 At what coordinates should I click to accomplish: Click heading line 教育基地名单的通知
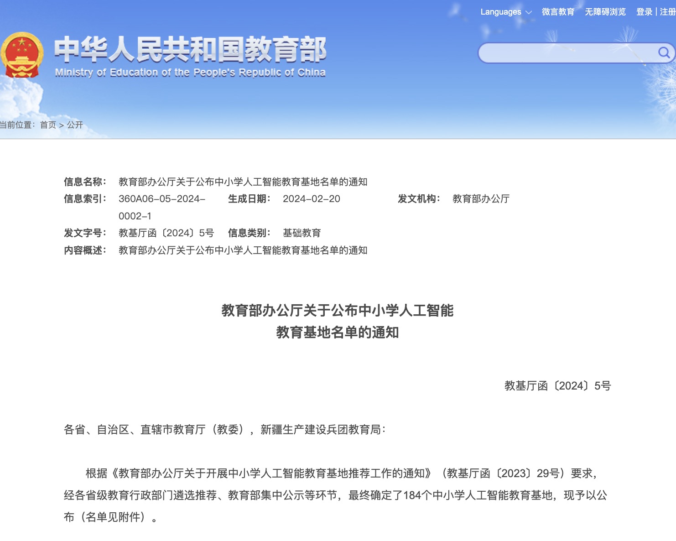point(338,333)
